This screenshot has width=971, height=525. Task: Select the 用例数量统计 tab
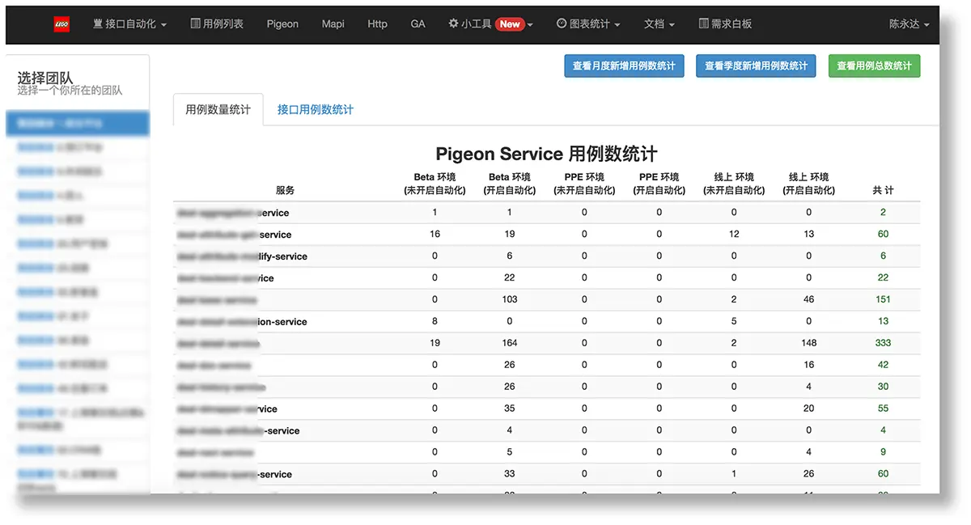(x=218, y=110)
